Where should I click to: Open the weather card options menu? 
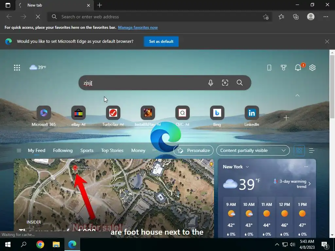[x=306, y=167]
